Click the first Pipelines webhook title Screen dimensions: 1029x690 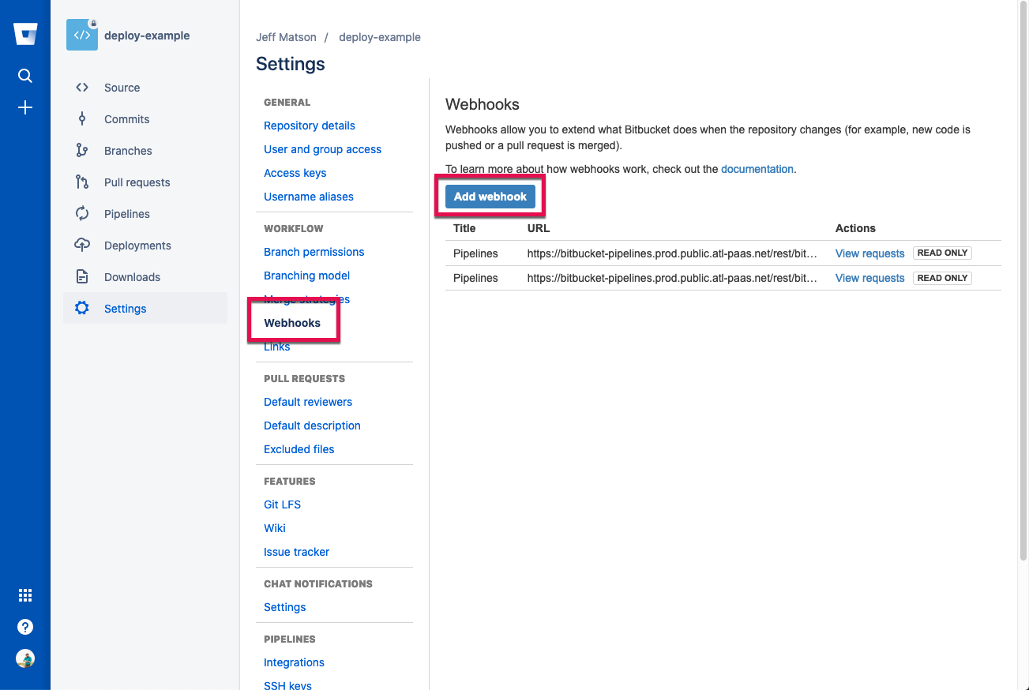(x=475, y=253)
